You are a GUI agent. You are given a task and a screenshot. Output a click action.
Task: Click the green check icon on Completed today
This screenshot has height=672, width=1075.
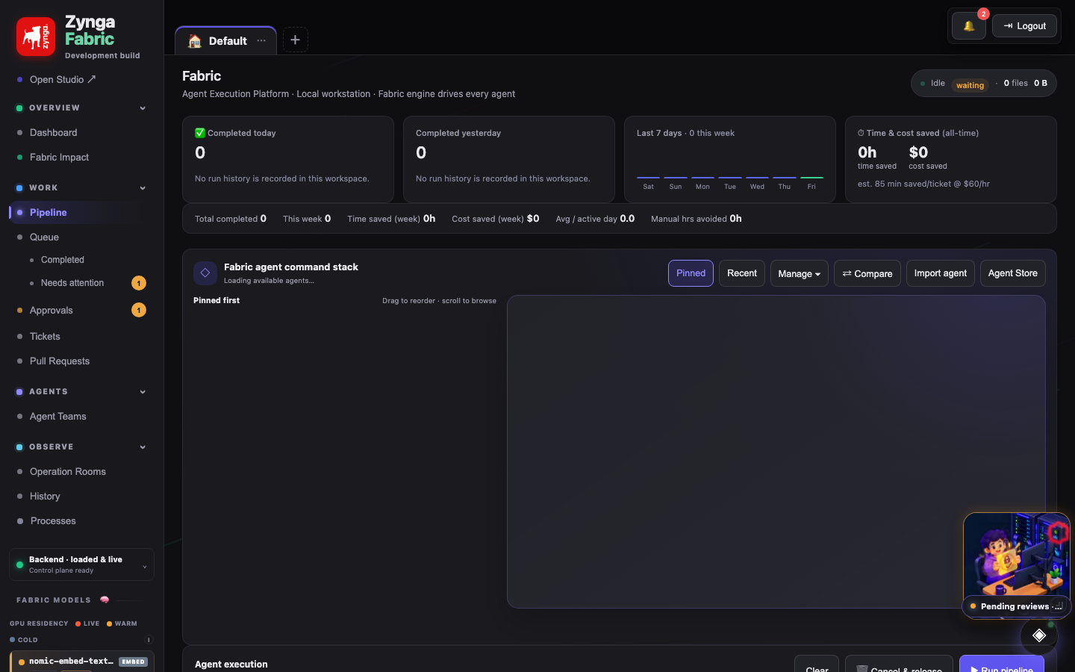[x=200, y=133]
